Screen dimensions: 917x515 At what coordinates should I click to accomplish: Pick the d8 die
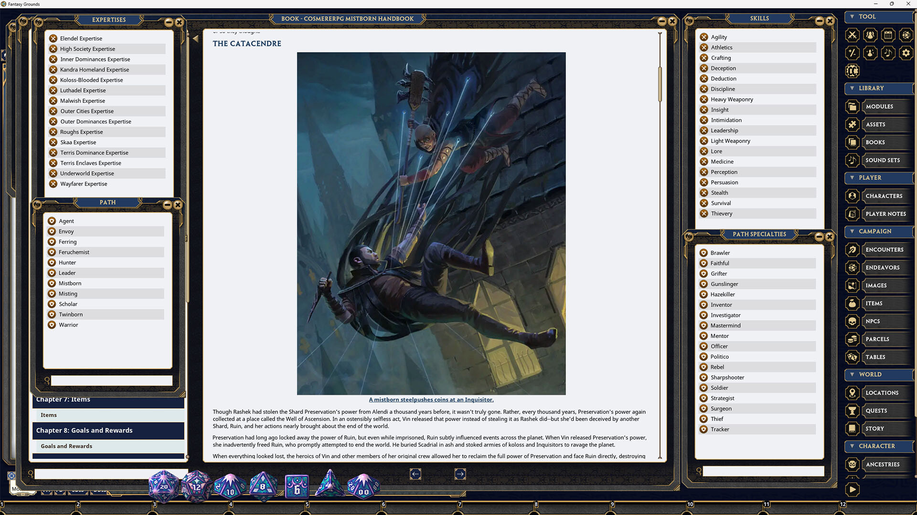pyautogui.click(x=263, y=486)
